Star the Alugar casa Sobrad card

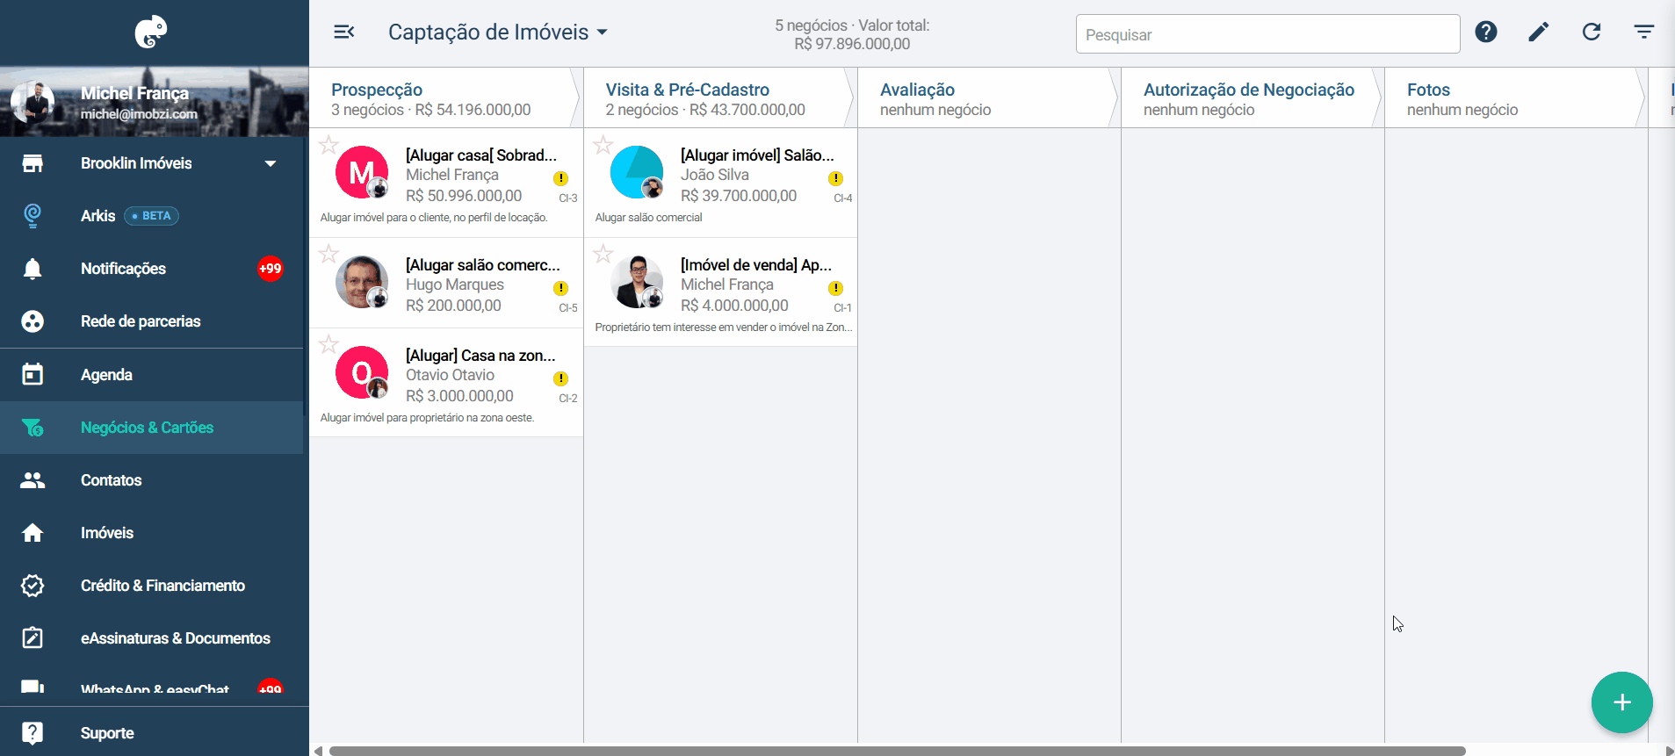pos(329,145)
